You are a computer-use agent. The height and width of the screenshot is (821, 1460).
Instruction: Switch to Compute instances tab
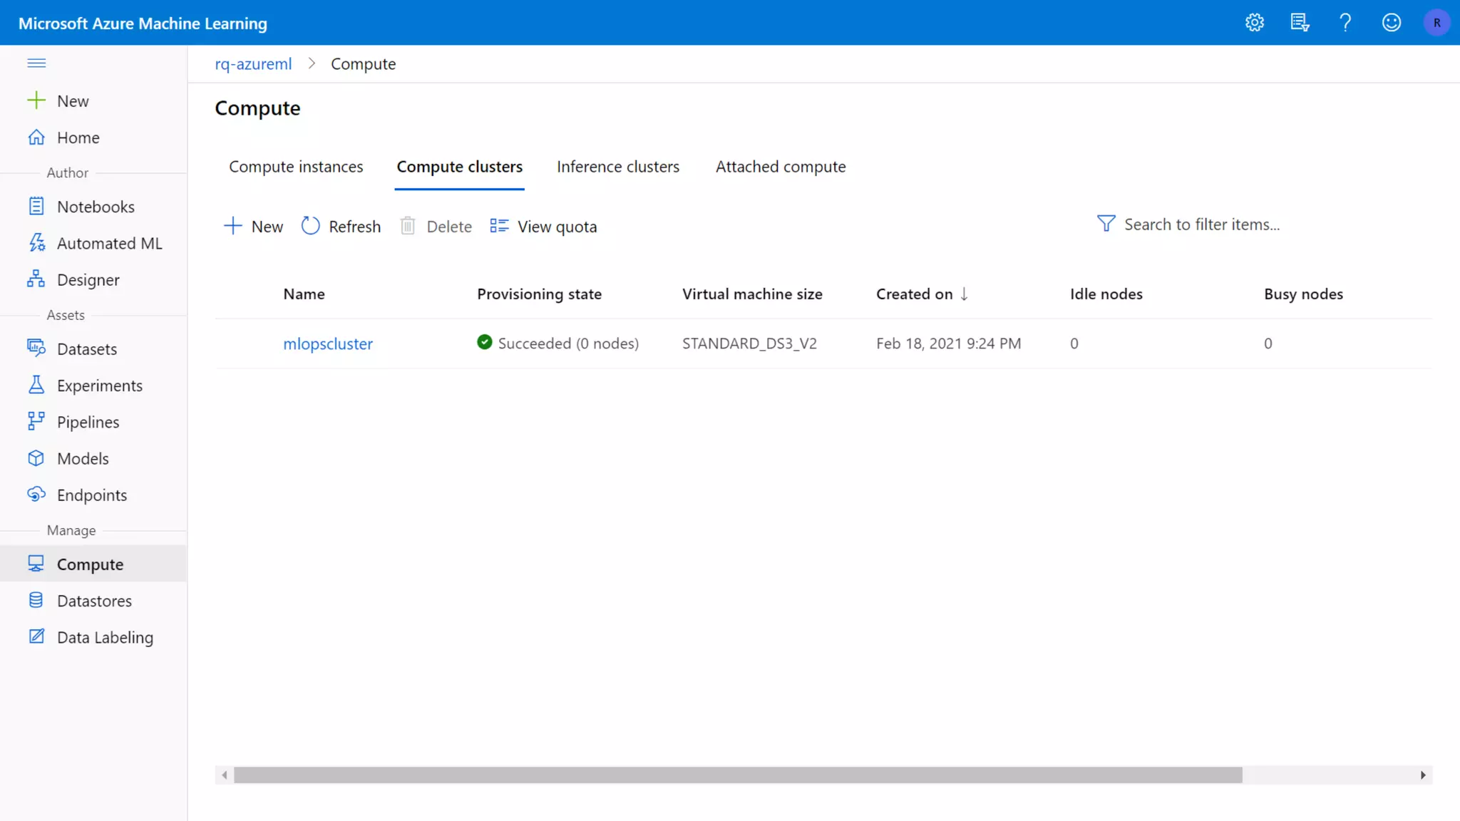(296, 167)
